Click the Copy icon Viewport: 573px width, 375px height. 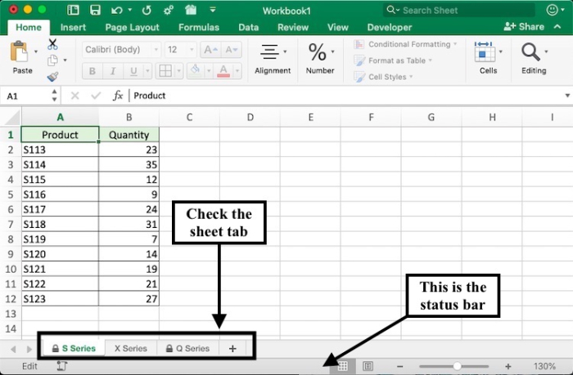52,60
